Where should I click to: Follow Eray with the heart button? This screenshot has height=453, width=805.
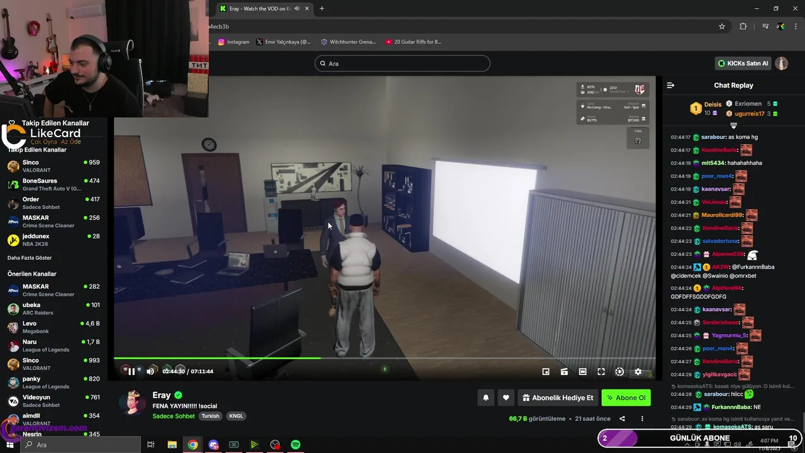(506, 398)
